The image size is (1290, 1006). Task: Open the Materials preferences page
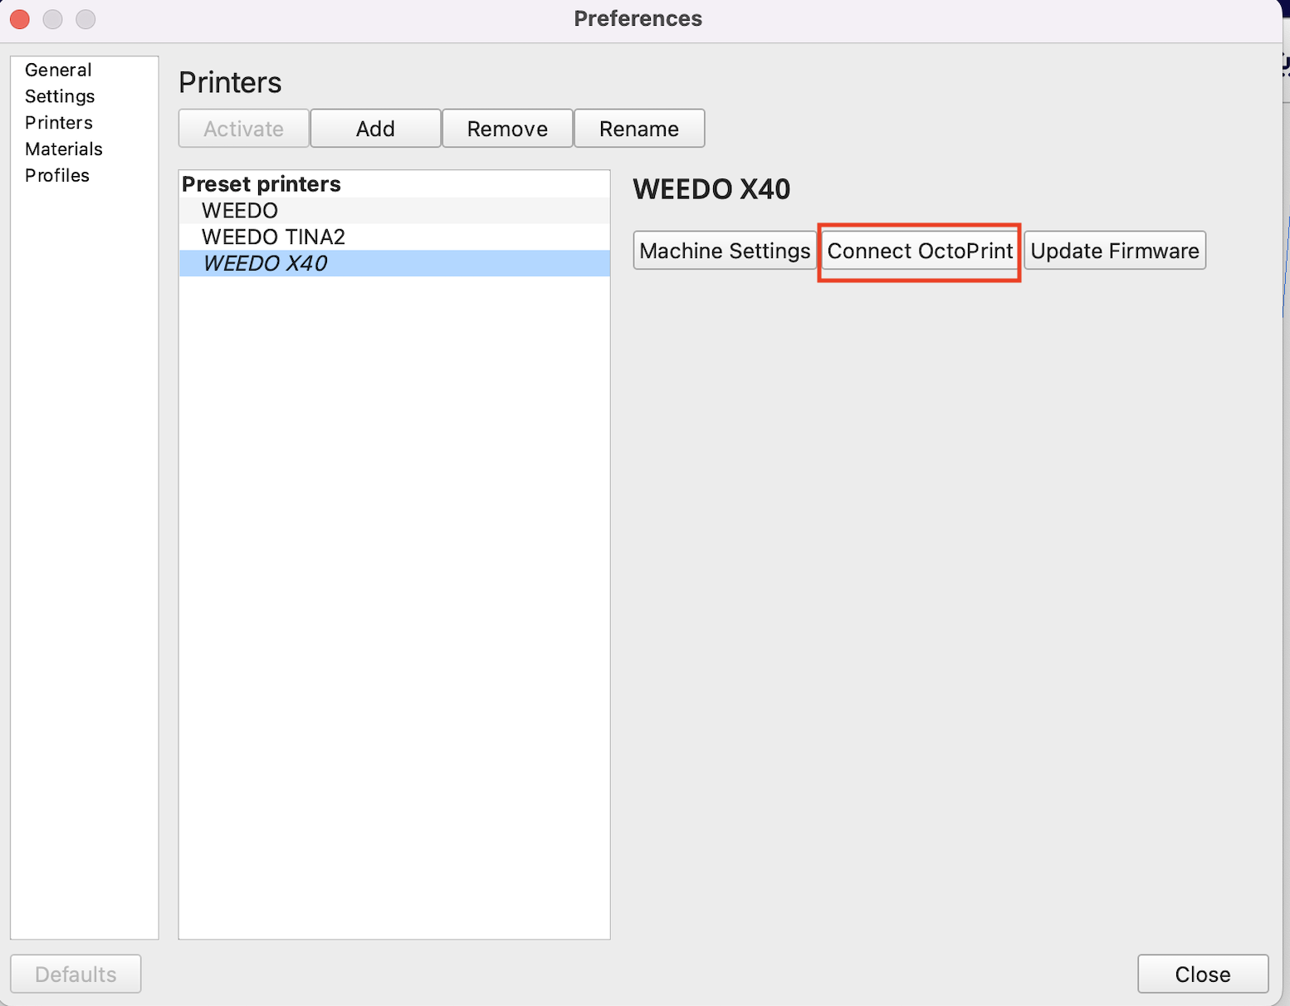coord(64,149)
